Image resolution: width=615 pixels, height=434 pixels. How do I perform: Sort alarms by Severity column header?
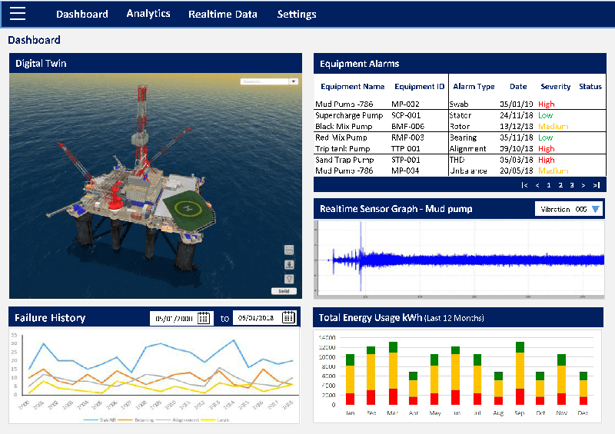point(556,87)
